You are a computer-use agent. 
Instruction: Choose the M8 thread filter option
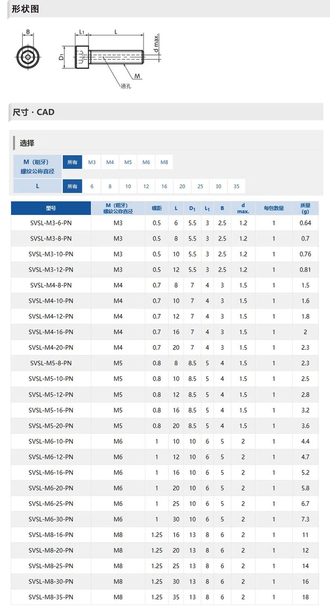(164, 162)
